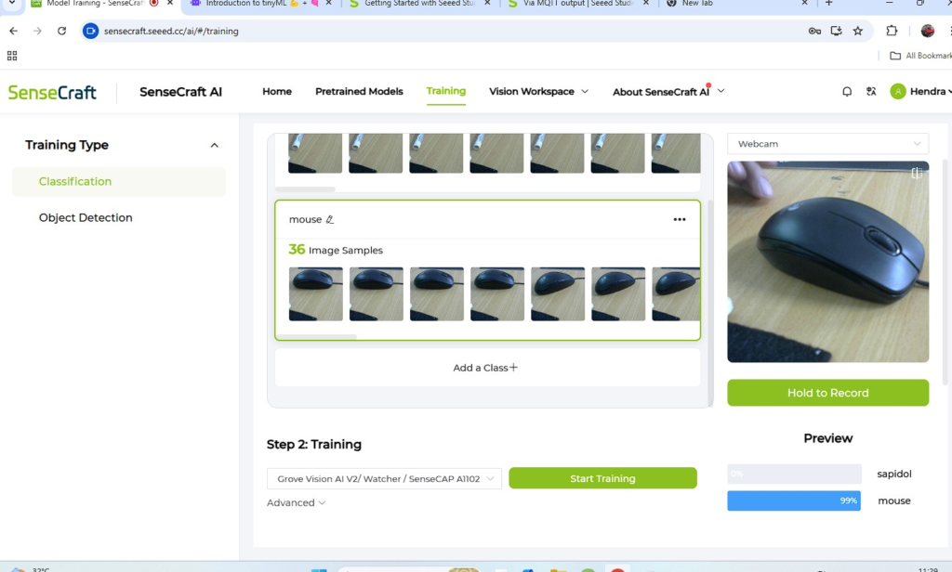Expand the Advanced training options

tap(297, 503)
